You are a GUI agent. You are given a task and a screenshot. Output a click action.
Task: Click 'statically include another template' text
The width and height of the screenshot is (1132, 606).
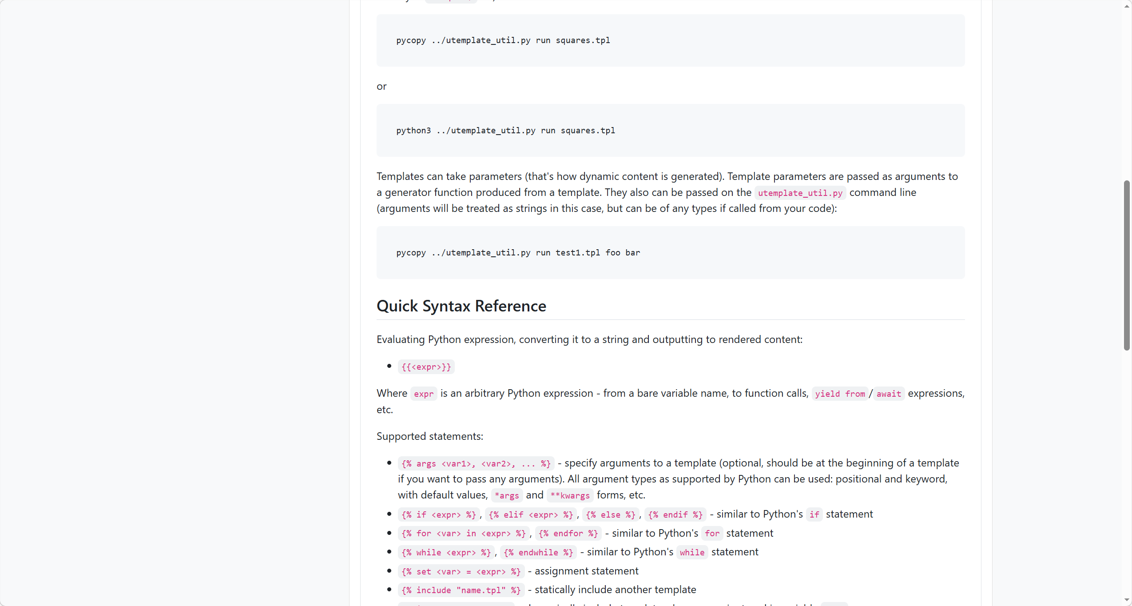pos(615,590)
